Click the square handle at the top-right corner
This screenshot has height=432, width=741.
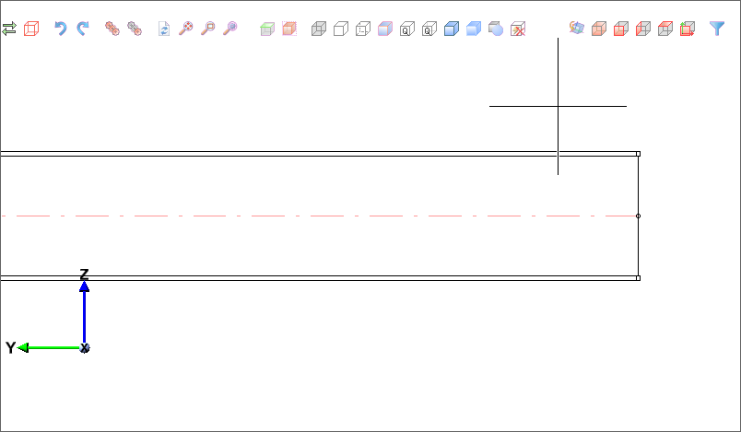639,154
